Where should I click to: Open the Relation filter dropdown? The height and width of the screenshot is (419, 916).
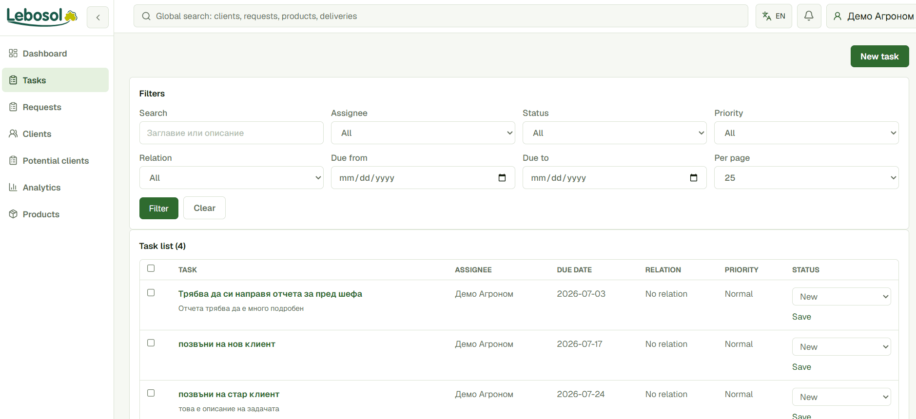pos(232,178)
